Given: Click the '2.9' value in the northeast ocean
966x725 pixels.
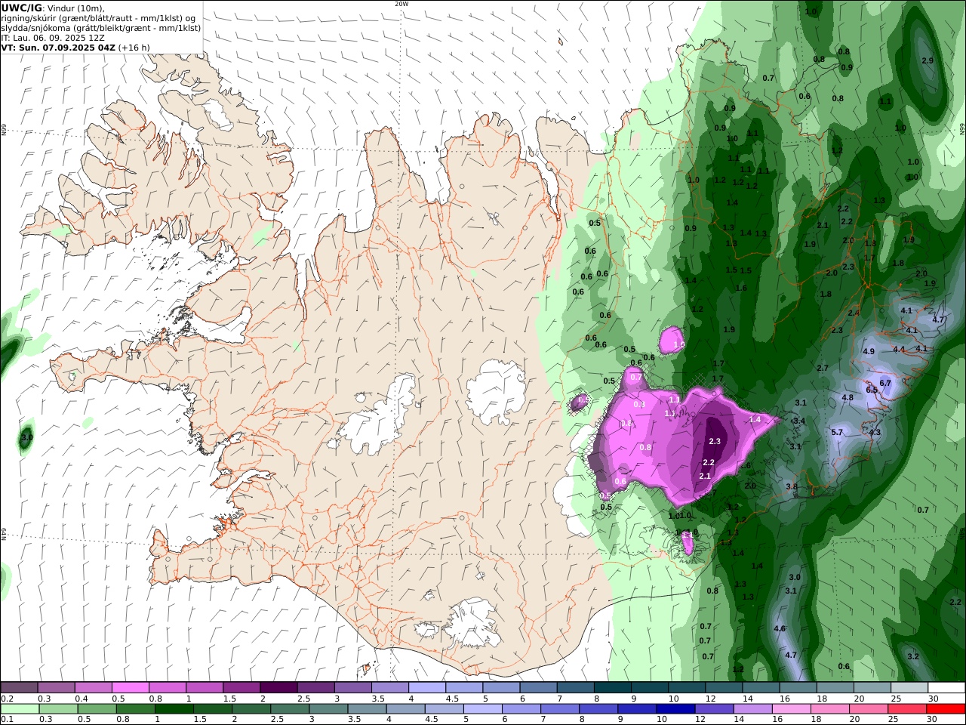Looking at the screenshot, I should point(928,60).
